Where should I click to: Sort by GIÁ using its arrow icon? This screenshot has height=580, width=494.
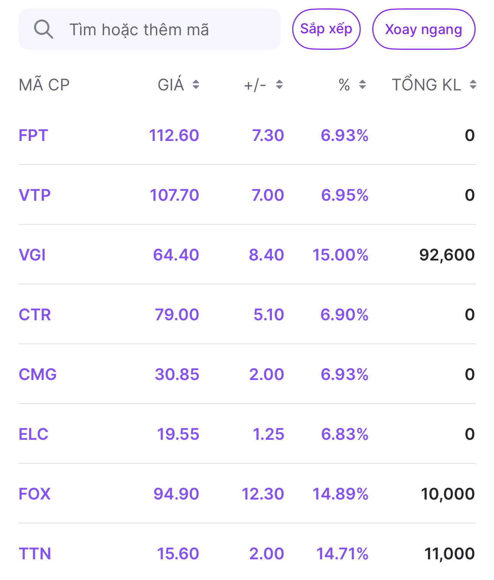(196, 84)
